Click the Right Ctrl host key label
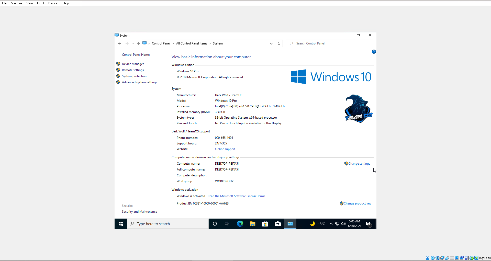Screen dimensions: 491x261 (x=485, y=258)
